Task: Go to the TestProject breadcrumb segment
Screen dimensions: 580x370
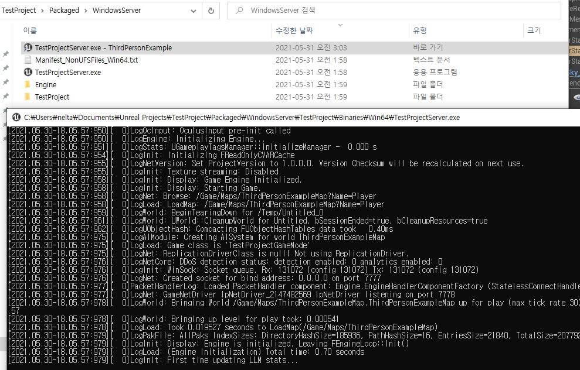Action: pos(19,11)
